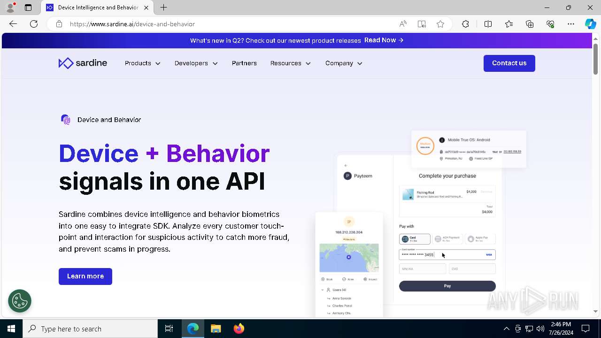Add page to favorites star icon
Screen dimensions: 601x338
[440, 24]
